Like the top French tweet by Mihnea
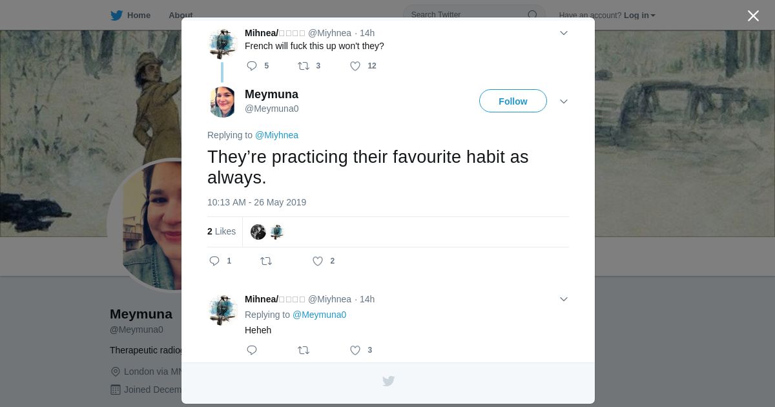 (355, 66)
